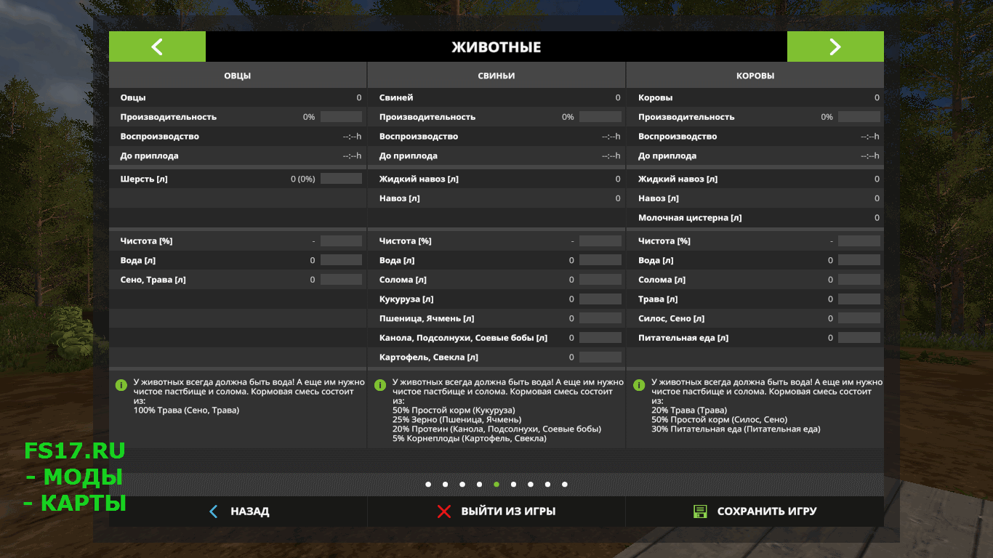Click НАЗАД back button

(x=238, y=511)
